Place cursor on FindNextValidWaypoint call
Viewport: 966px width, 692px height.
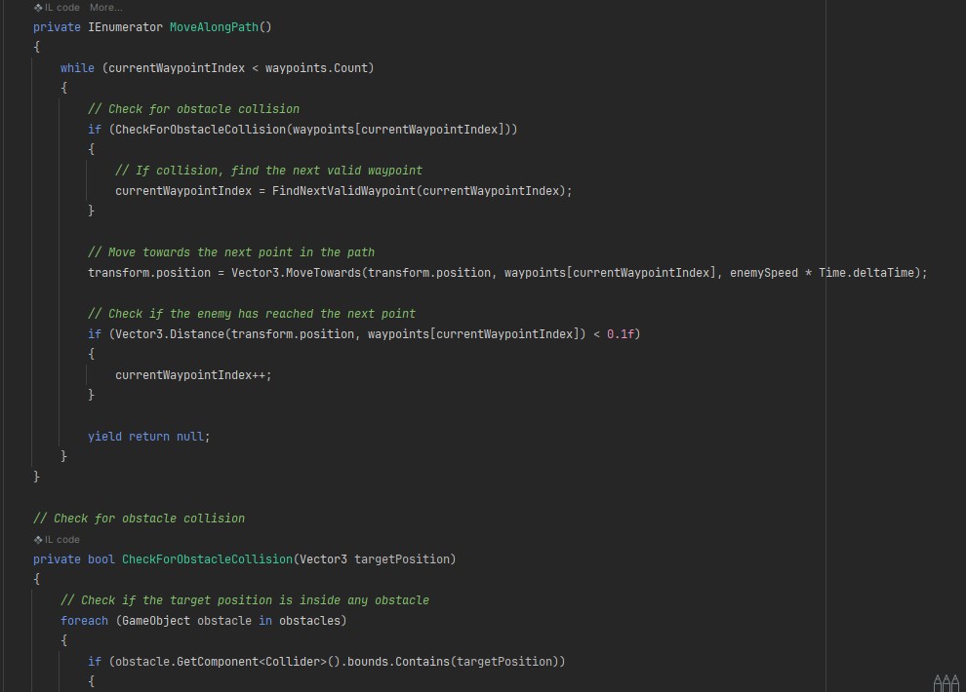(x=343, y=191)
